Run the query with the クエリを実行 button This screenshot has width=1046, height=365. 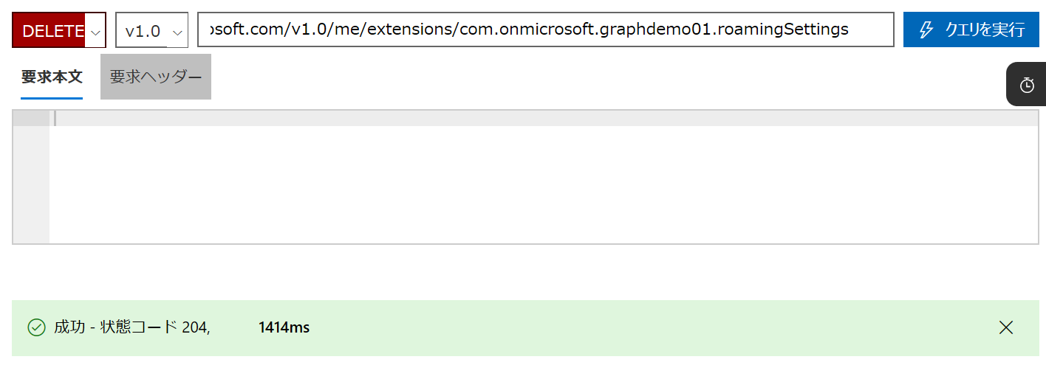pyautogui.click(x=971, y=29)
